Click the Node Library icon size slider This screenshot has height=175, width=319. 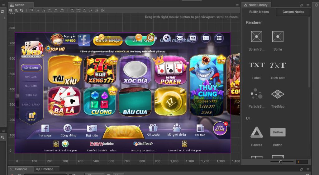pyautogui.click(x=281, y=162)
